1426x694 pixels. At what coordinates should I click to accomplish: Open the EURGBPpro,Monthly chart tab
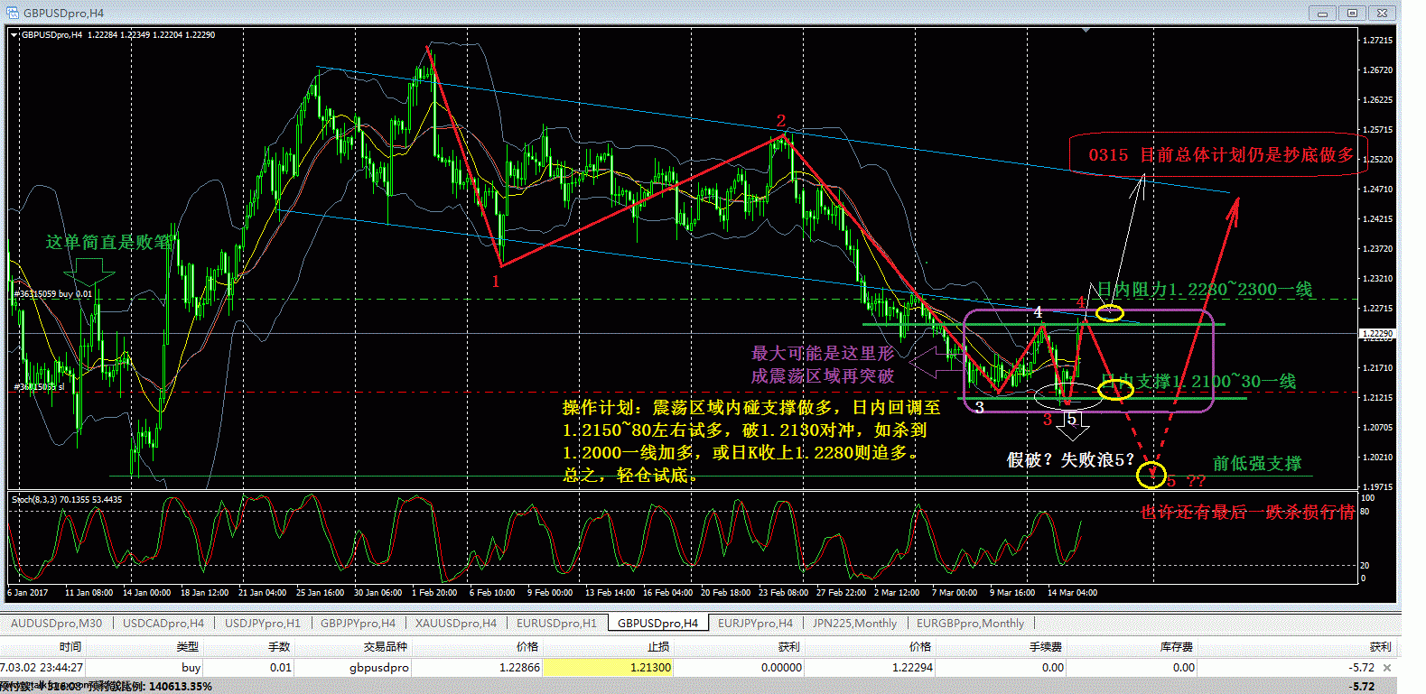click(x=970, y=624)
